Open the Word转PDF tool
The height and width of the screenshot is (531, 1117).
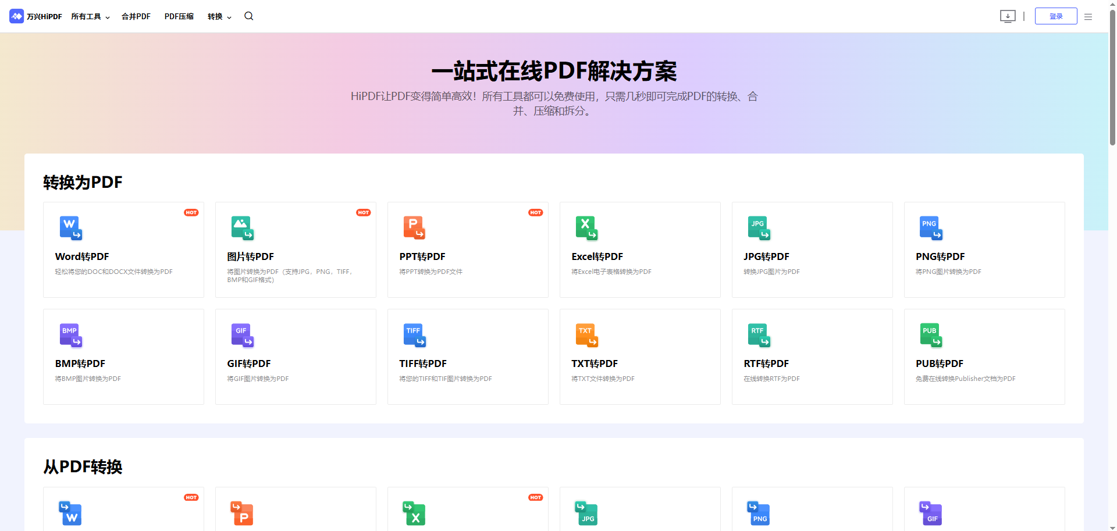click(x=71, y=228)
